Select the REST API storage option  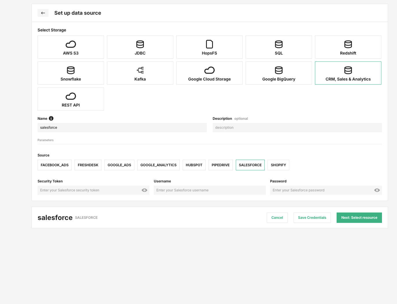click(x=71, y=99)
